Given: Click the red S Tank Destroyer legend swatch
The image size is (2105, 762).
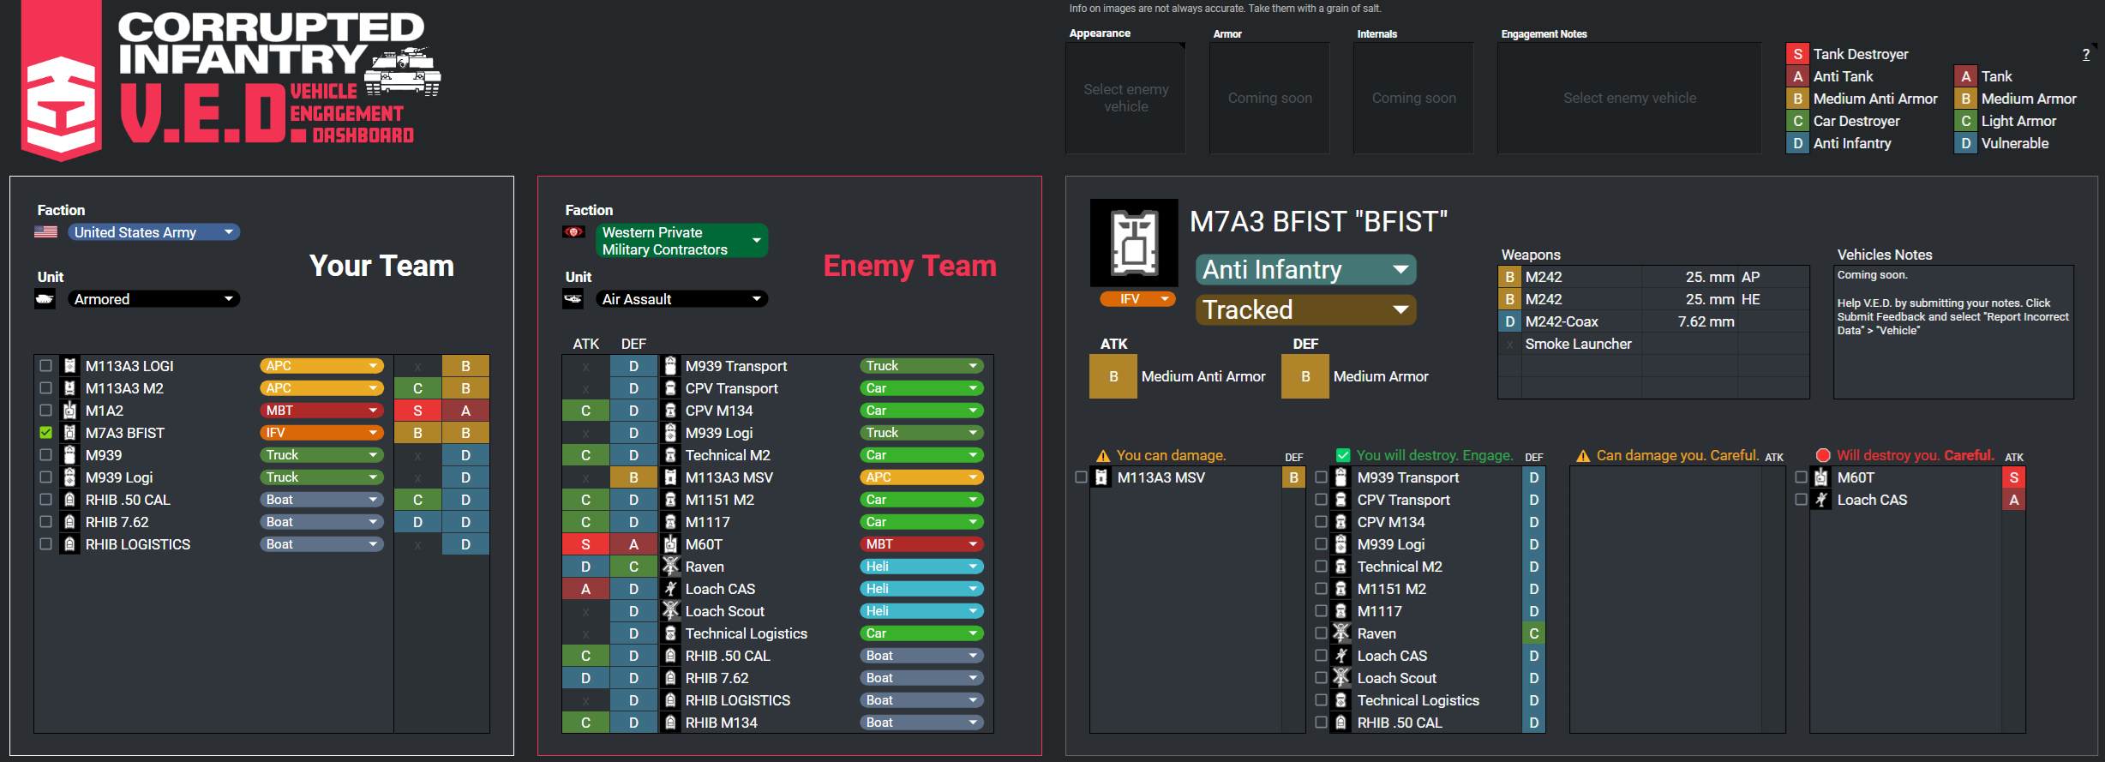Looking at the screenshot, I should tap(1797, 54).
